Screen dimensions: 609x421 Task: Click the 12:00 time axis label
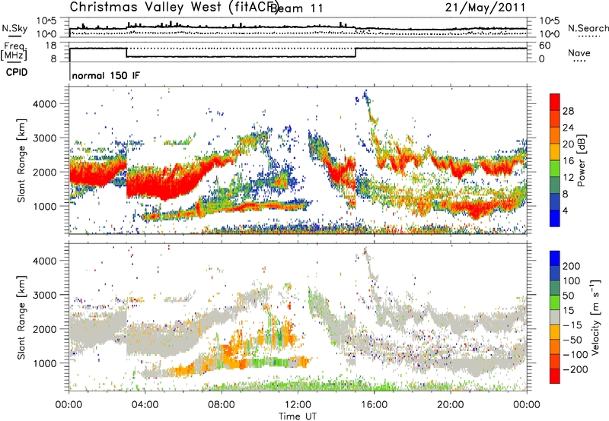click(x=298, y=405)
